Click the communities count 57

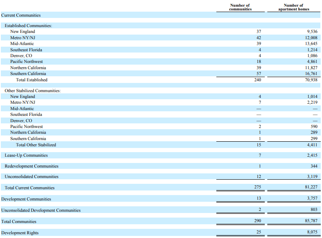coord(259,73)
